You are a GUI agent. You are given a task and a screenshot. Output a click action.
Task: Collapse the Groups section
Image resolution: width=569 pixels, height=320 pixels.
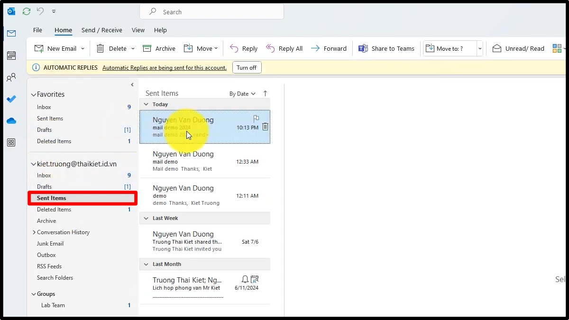[34, 294]
